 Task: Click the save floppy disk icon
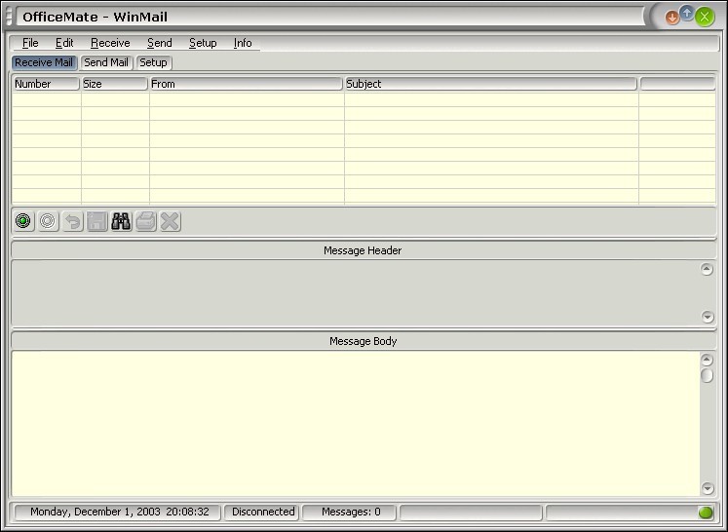point(97,221)
